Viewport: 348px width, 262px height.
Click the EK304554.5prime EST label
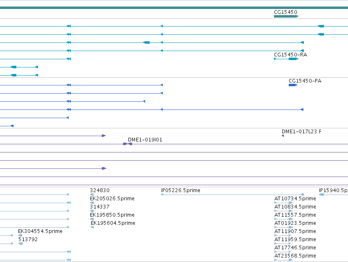[x=40, y=231]
